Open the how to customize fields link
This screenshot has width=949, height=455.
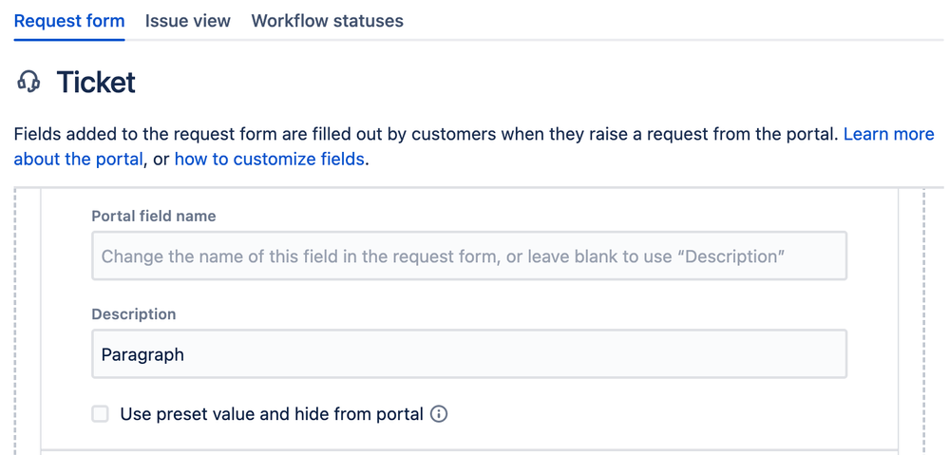pos(270,159)
